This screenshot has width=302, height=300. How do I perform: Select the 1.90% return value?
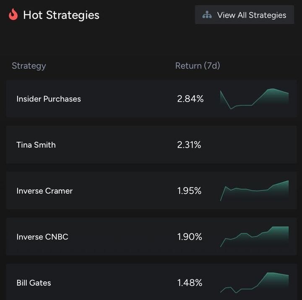pos(190,237)
